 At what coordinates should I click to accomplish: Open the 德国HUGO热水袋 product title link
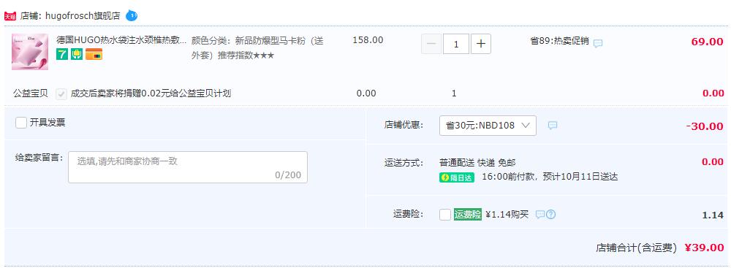pyautogui.click(x=121, y=41)
